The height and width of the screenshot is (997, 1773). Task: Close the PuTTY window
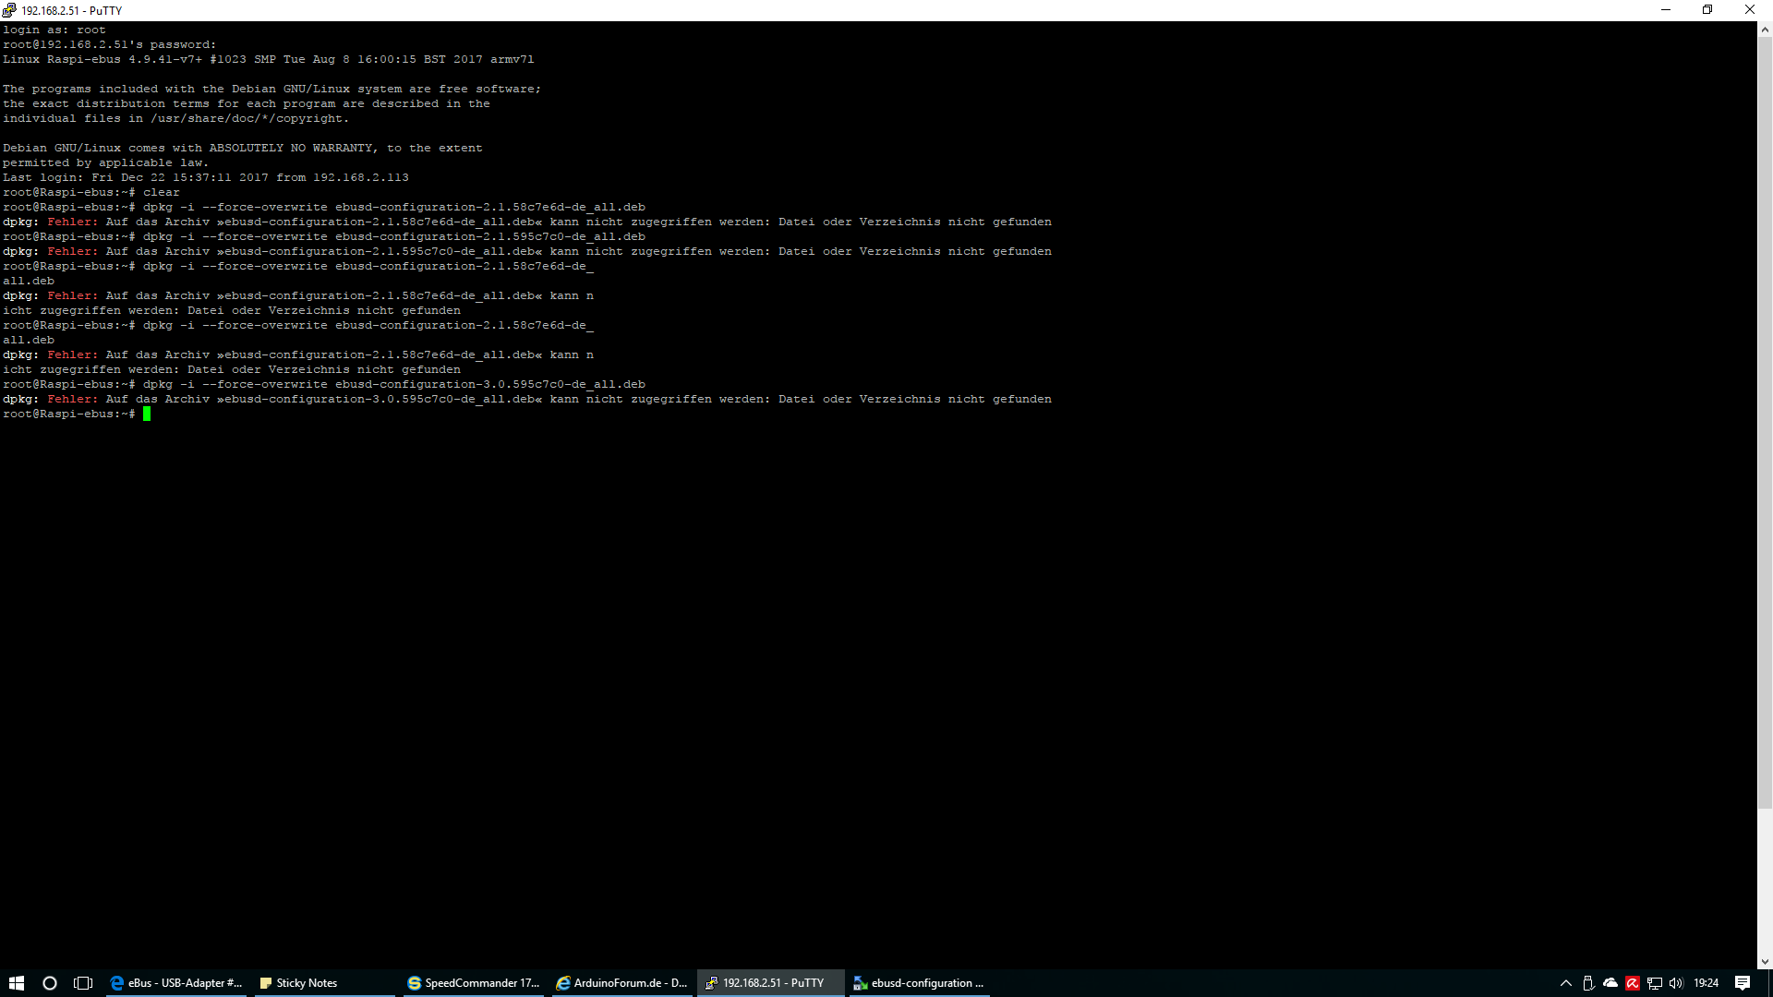coord(1750,10)
